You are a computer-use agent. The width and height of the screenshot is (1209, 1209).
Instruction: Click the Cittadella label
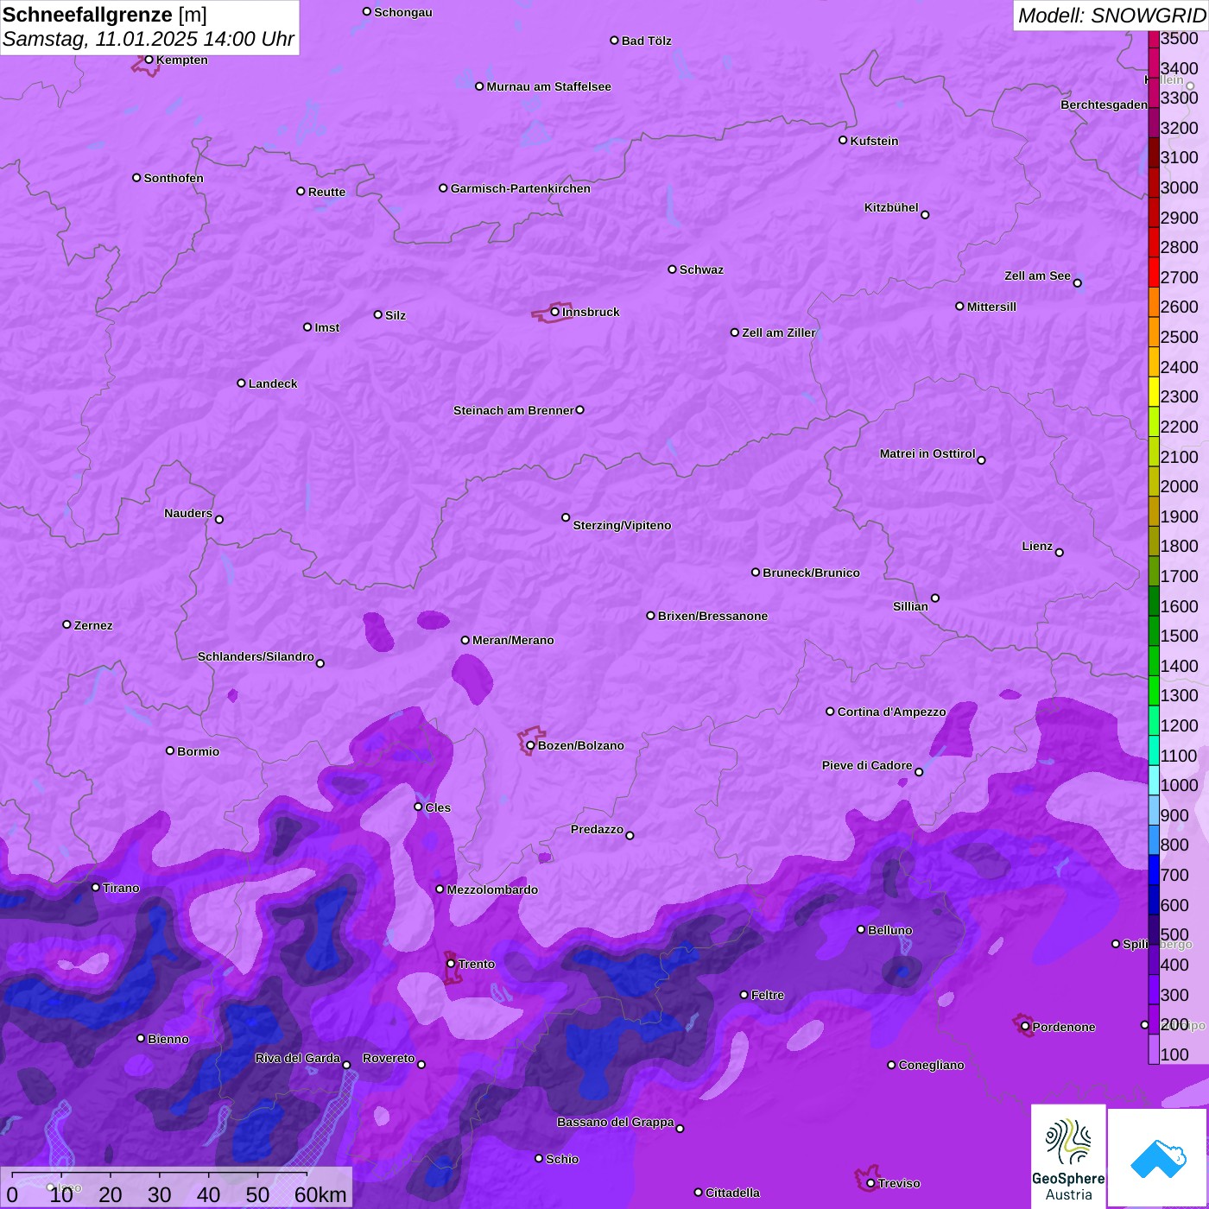(x=732, y=1193)
